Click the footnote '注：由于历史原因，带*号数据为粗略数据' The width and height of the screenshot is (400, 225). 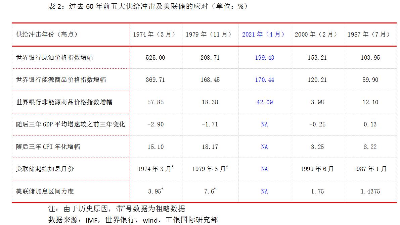117,209
